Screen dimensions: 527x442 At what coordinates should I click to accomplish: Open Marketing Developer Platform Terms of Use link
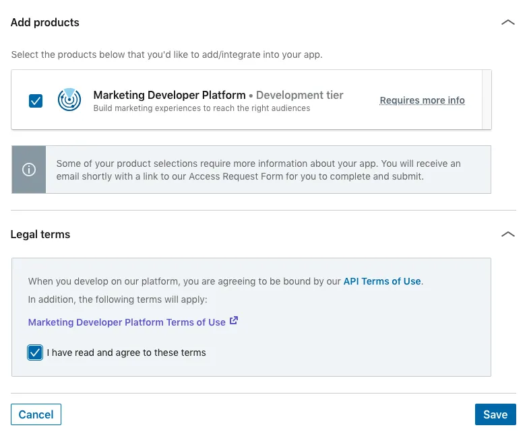click(127, 322)
